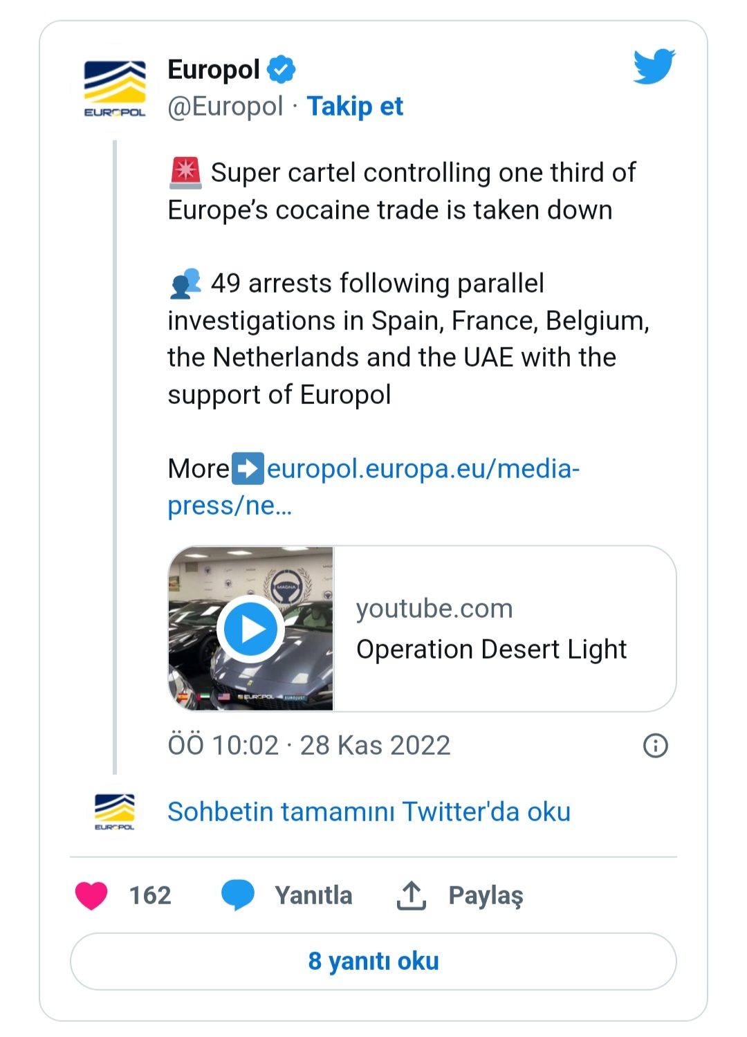The width and height of the screenshot is (747, 1037).
Task: Click the blue verified badge next to Europol
Action: (x=282, y=69)
